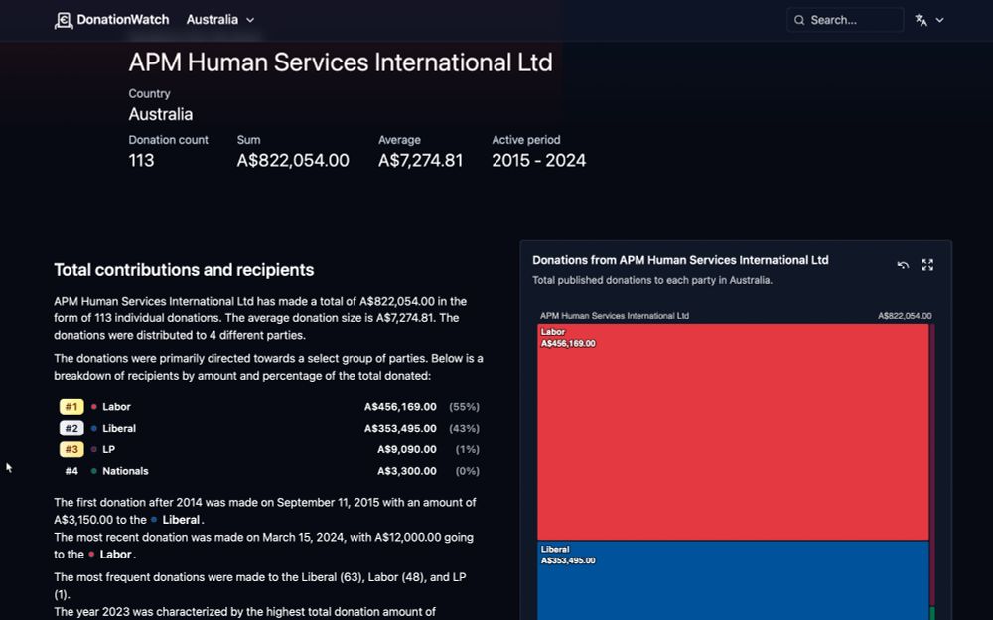Viewport: 993px width, 620px height.
Task: Select the red Labor treemap block
Action: (x=733, y=433)
